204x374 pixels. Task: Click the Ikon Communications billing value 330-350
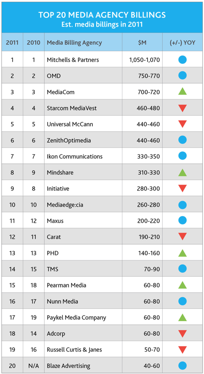click(x=149, y=156)
